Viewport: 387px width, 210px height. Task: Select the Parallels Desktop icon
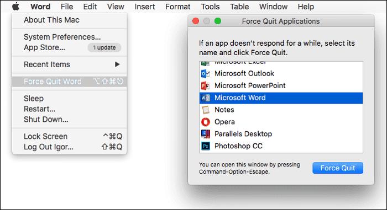click(205, 134)
